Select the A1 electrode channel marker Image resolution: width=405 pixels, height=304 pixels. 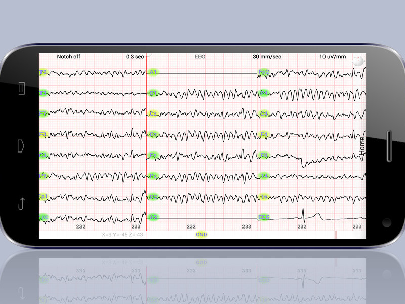[x=153, y=73]
